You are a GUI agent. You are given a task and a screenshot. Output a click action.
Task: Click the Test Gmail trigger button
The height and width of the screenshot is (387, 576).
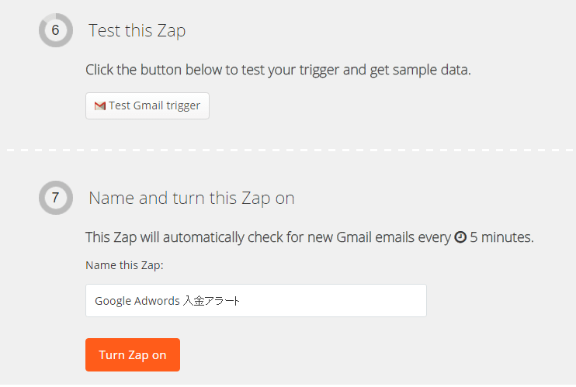tap(147, 105)
